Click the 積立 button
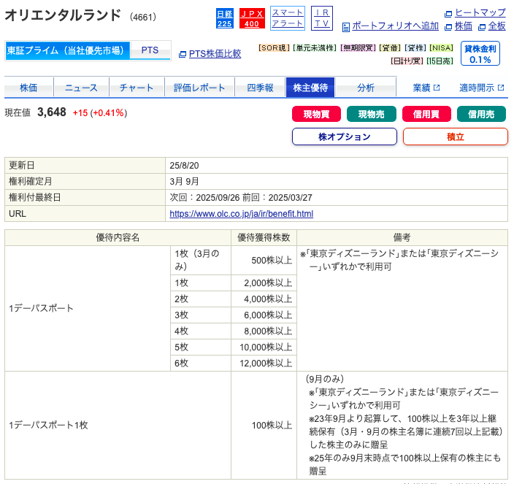This screenshot has height=484, width=514. 456,137
